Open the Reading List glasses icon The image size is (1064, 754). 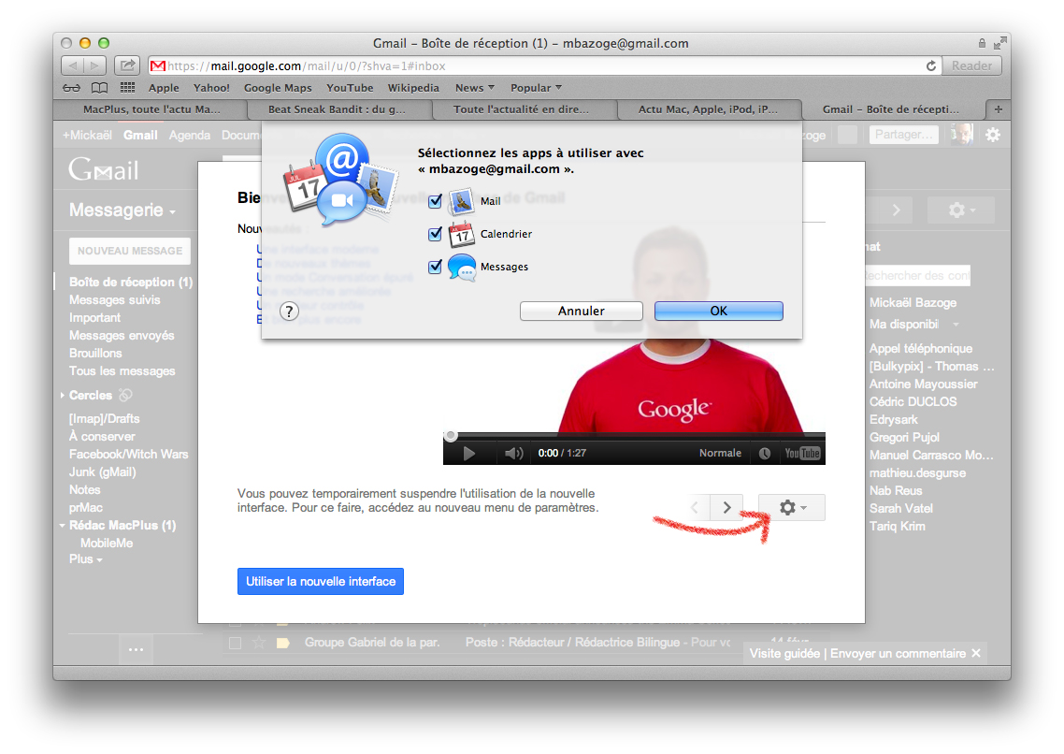pyautogui.click(x=71, y=88)
